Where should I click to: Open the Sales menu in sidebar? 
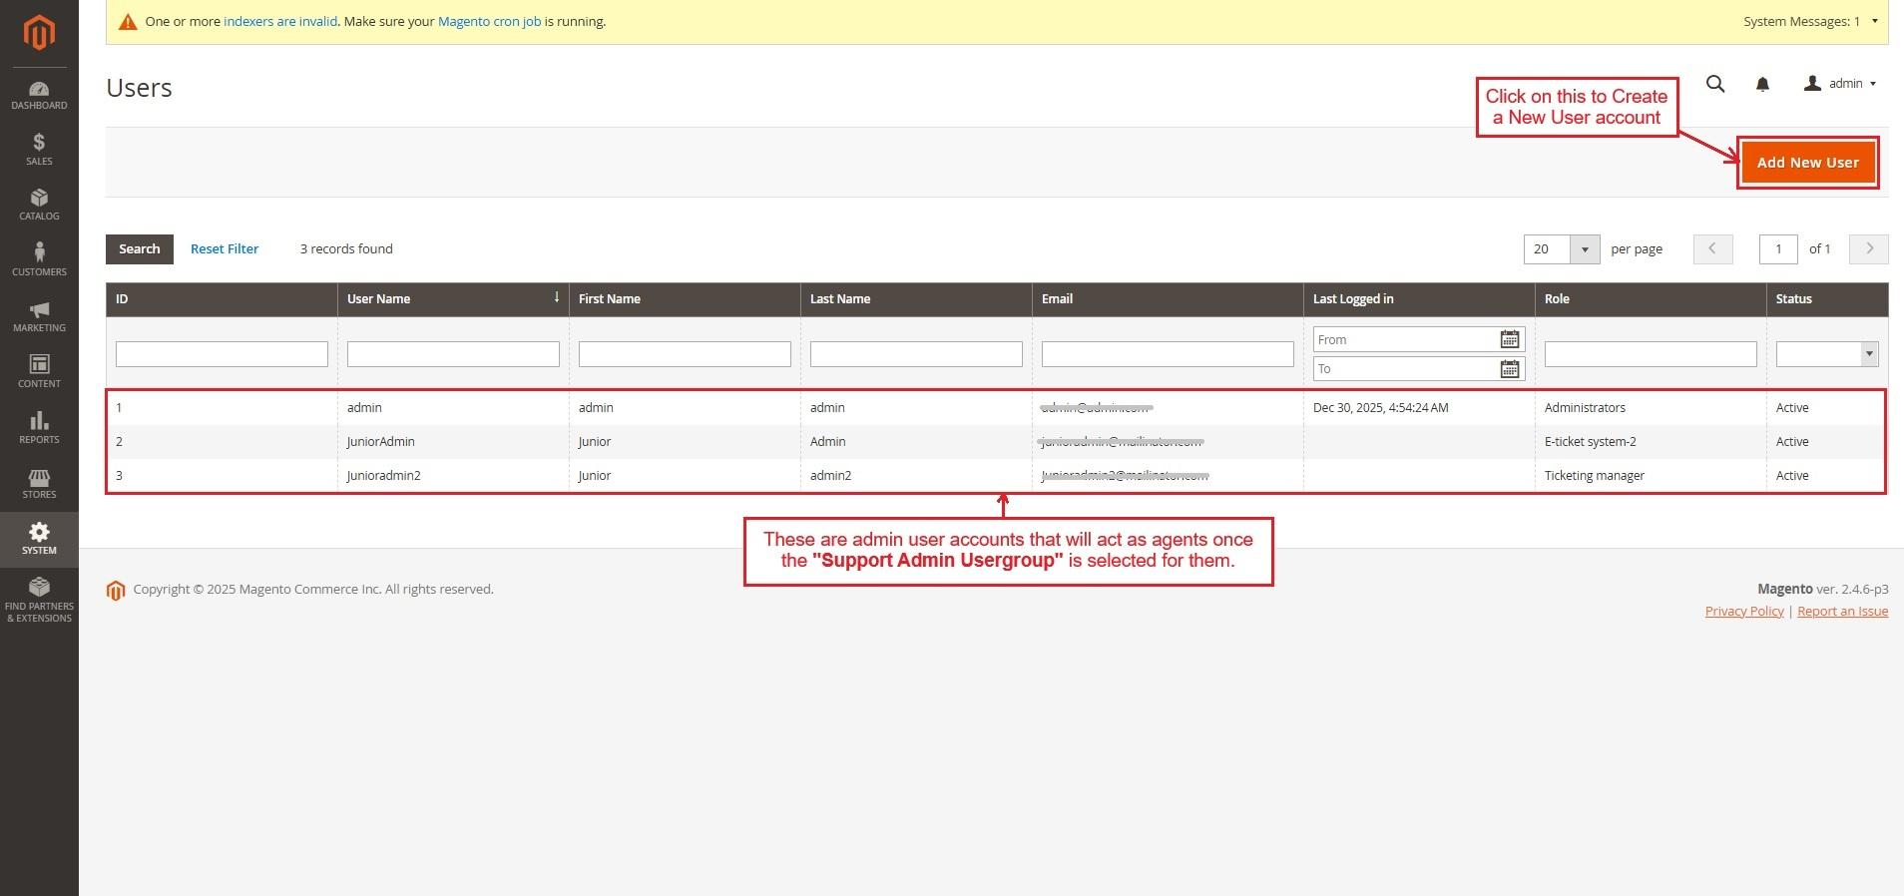(x=39, y=149)
